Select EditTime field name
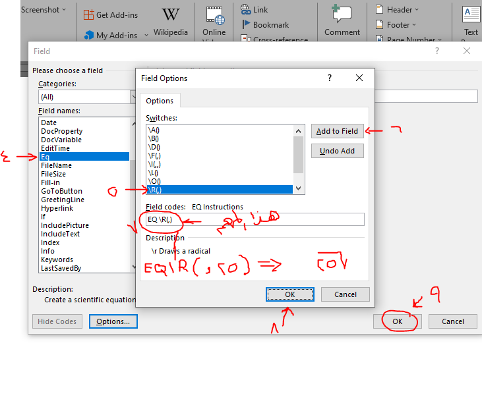The image size is (482, 409). pos(84,148)
